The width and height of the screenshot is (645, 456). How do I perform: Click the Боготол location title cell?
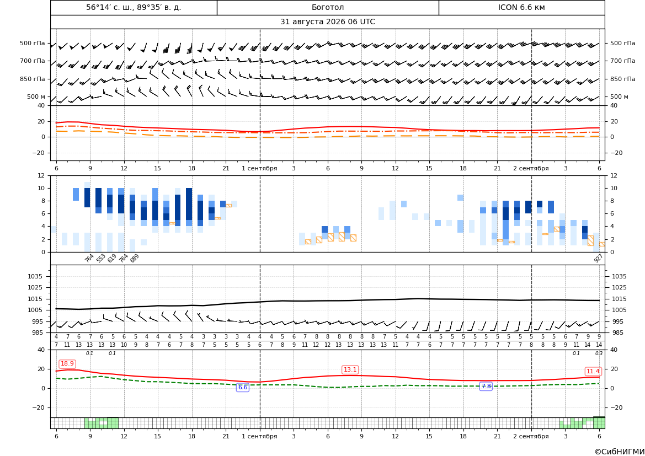tap(327, 7)
